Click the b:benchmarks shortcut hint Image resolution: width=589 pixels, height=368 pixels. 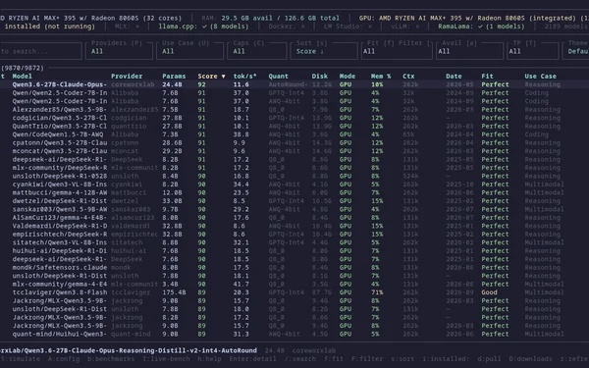point(111,359)
